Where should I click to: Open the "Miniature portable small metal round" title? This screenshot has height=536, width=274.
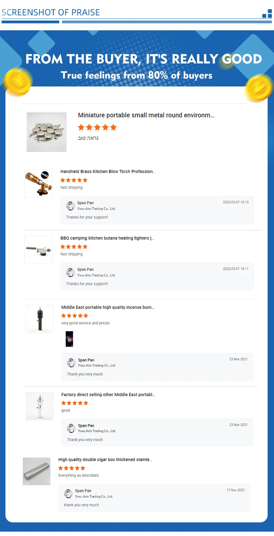(146, 115)
